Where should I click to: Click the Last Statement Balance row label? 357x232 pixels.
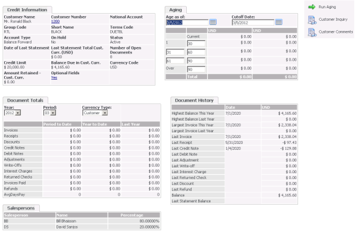pyautogui.click(x=191, y=201)
